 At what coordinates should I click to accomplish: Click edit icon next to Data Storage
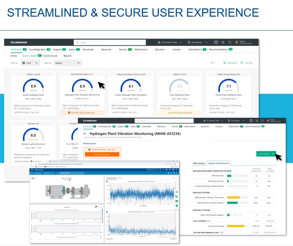point(210,221)
